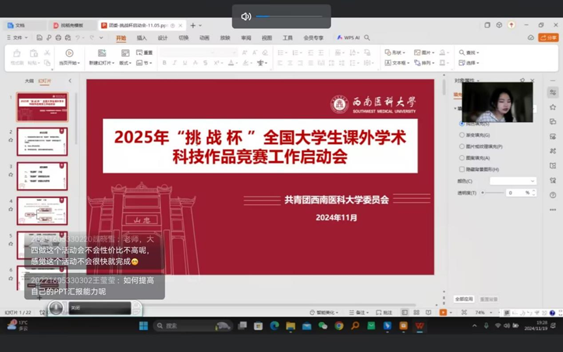Open the Picture (图片) dropdown
The image size is (563, 352).
click(x=424, y=52)
